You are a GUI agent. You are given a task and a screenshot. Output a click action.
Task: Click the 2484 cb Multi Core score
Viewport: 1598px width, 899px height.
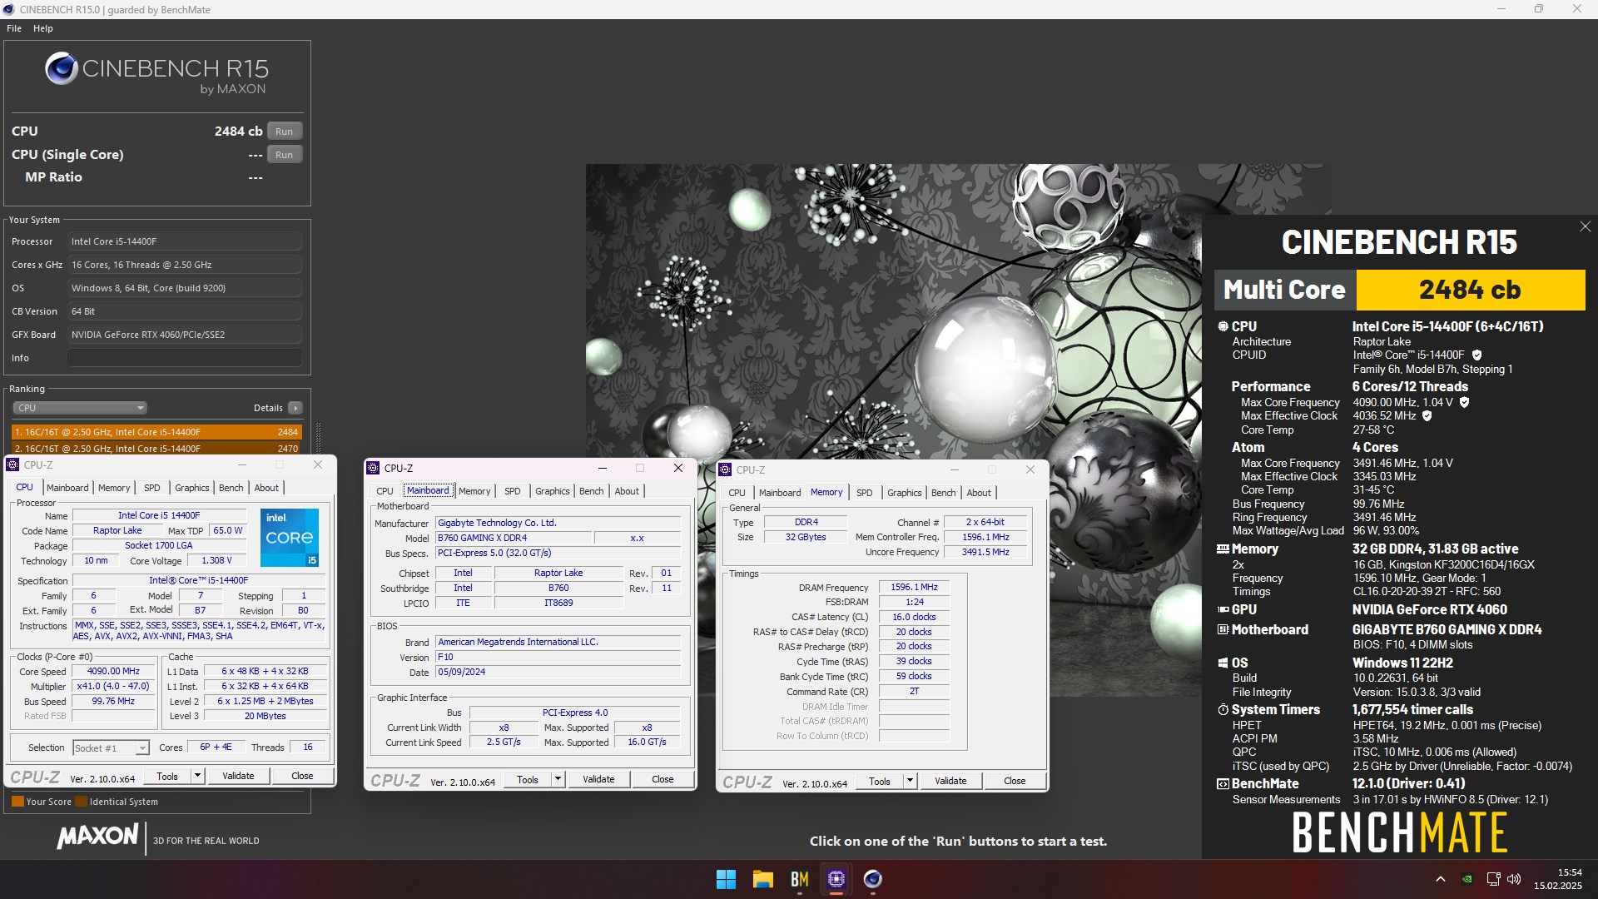click(1470, 290)
